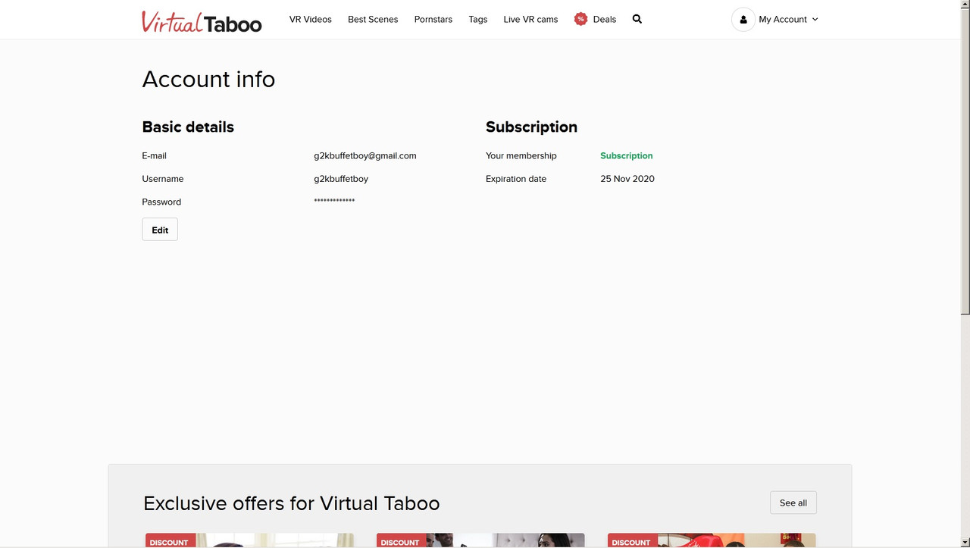Image resolution: width=970 pixels, height=548 pixels.
Task: Click the green Subscription membership link
Action: 627,155
